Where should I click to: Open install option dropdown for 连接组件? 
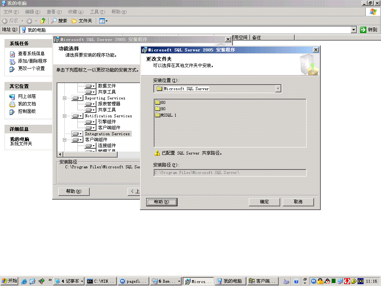tap(90, 146)
